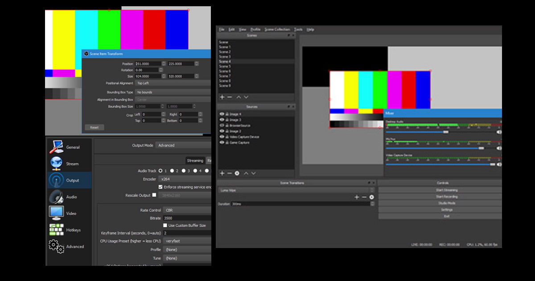Move the selected scene up
535x281 pixels.
pyautogui.click(x=239, y=97)
